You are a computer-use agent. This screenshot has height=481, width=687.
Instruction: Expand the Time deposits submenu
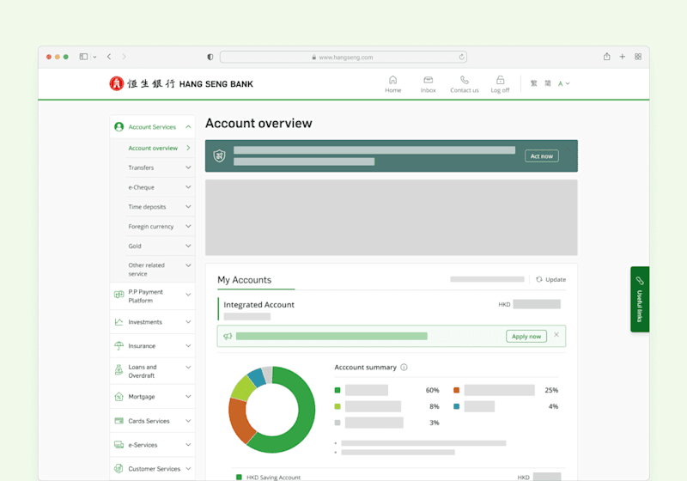click(188, 207)
